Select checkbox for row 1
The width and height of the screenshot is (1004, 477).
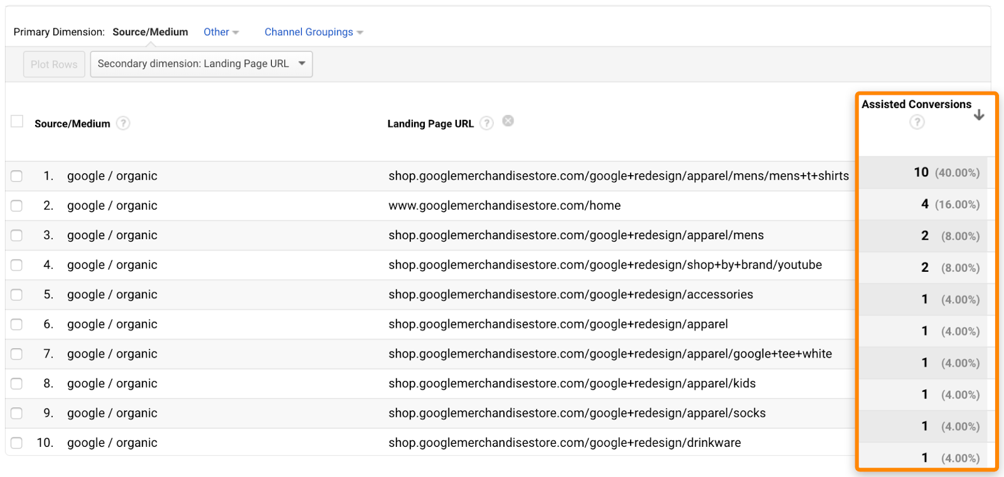pos(16,176)
